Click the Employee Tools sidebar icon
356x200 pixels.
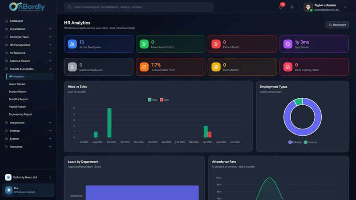click(x=6, y=37)
